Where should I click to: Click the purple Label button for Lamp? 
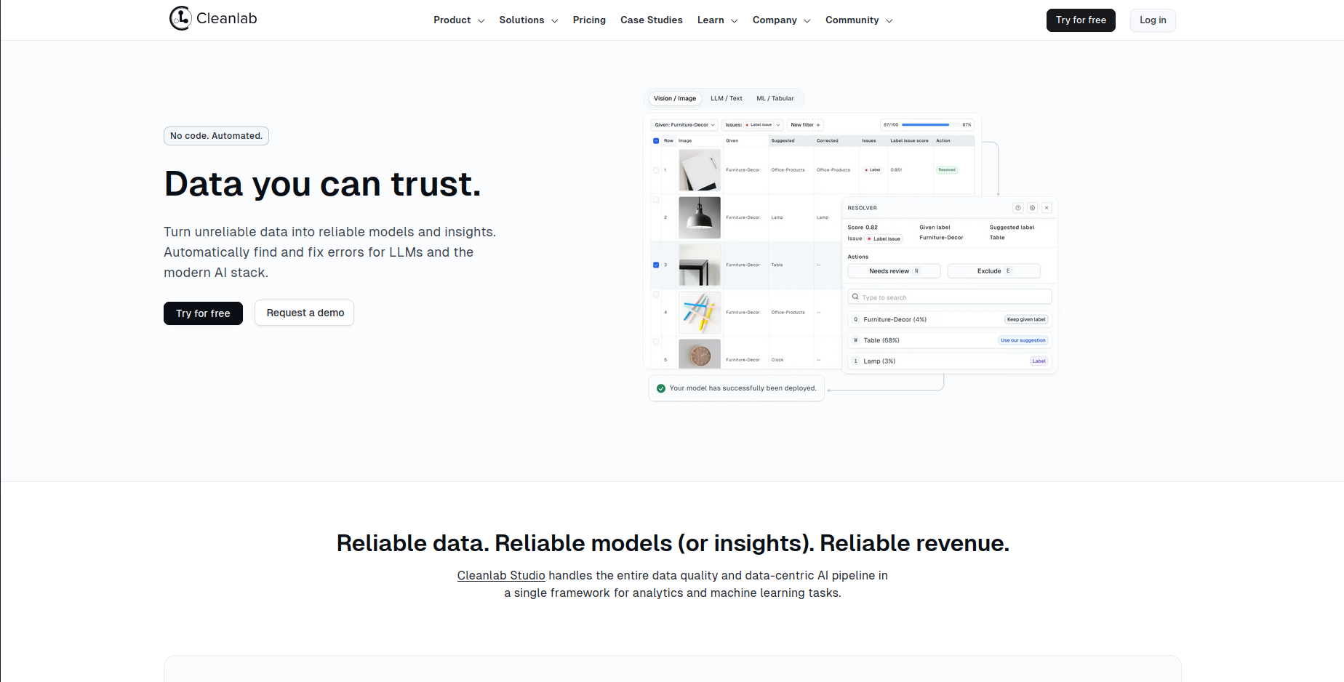(x=1039, y=361)
